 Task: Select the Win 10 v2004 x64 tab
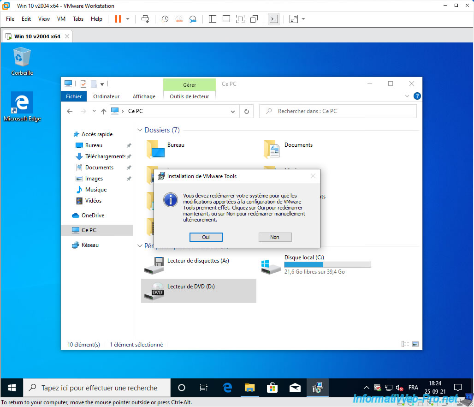coord(37,36)
